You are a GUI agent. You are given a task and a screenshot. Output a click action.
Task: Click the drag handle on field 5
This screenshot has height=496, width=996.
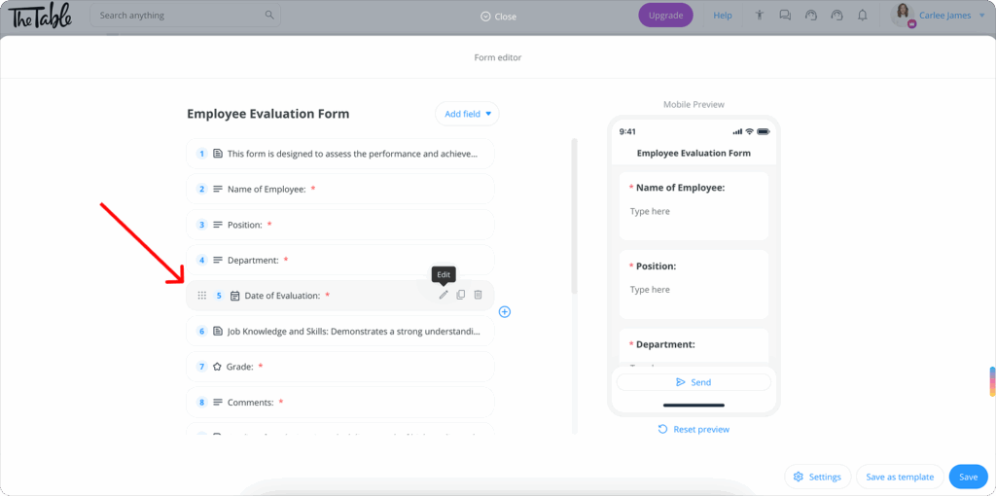coord(202,296)
